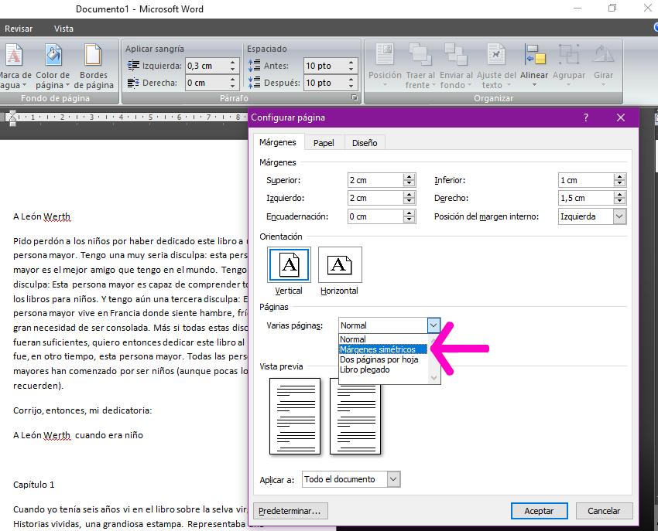The image size is (658, 531).
Task: Open the Aplicar a dropdown
Action: [x=393, y=479]
